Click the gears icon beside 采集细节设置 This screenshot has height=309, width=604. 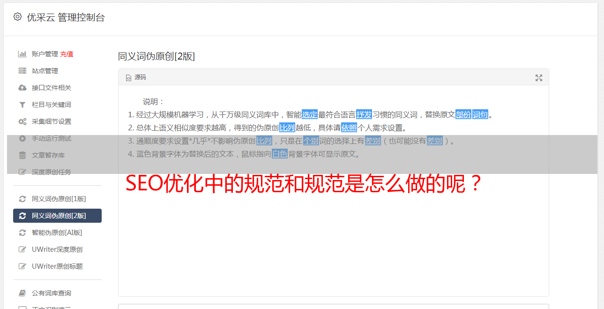pos(22,121)
